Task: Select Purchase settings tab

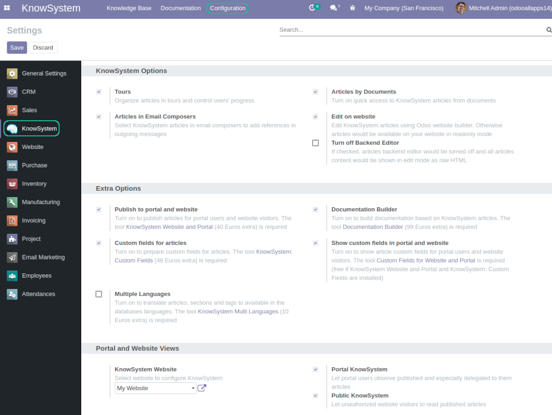Action: coord(41,165)
